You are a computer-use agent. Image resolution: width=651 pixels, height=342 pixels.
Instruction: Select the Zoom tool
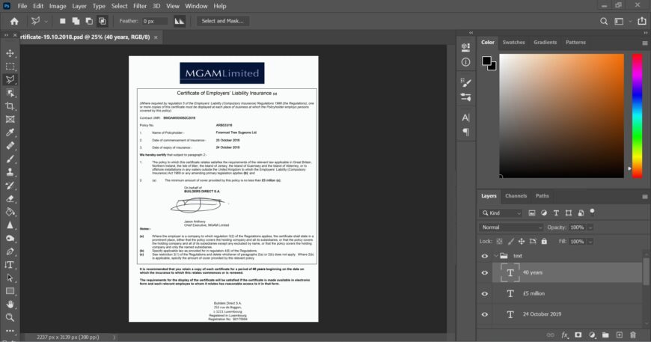[x=10, y=317]
